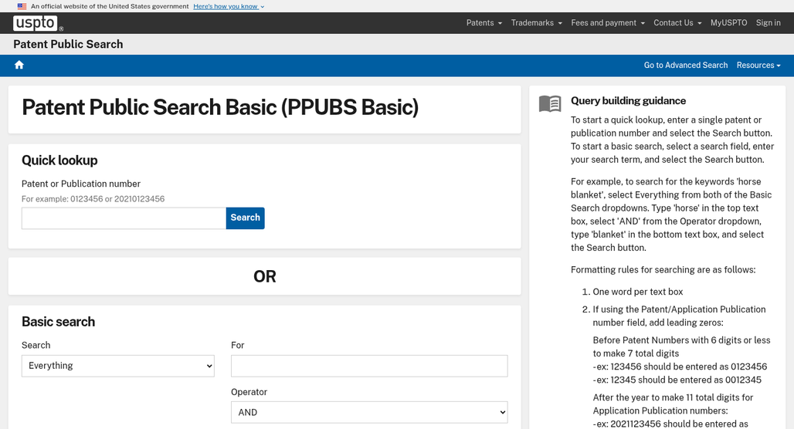Go to Advanced Search

coord(685,66)
